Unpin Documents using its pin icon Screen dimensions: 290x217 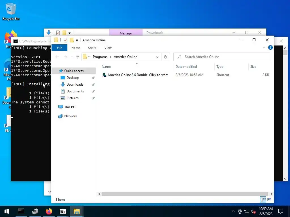[93, 91]
